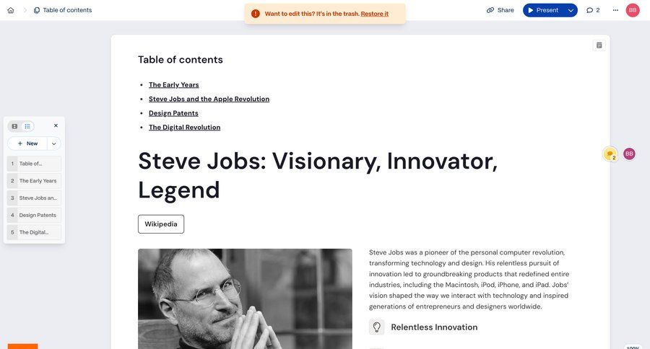Viewport: 650px width, 349px height.
Task: Click the breadcrumb chevron arrow
Action: (25, 10)
